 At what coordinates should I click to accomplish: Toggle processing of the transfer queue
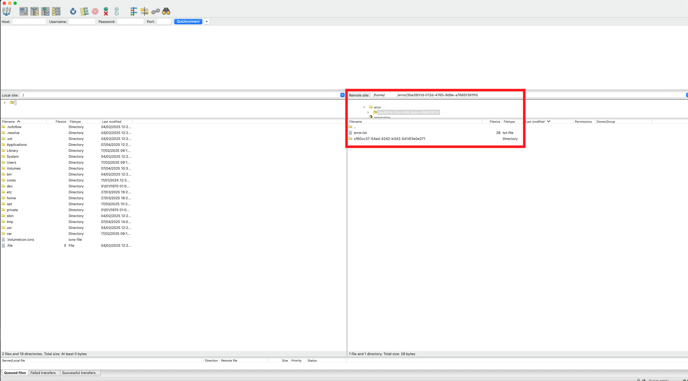pyautogui.click(x=84, y=11)
